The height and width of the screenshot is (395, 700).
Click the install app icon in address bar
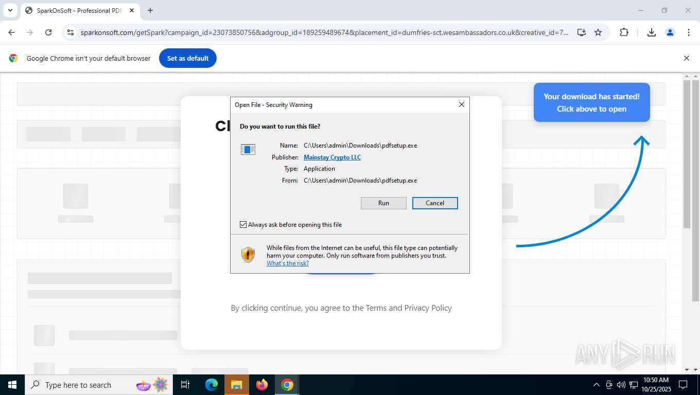coord(581,32)
